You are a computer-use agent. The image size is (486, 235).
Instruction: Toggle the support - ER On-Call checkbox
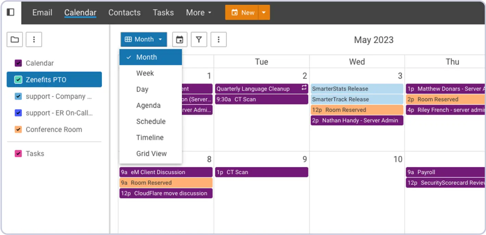point(18,113)
